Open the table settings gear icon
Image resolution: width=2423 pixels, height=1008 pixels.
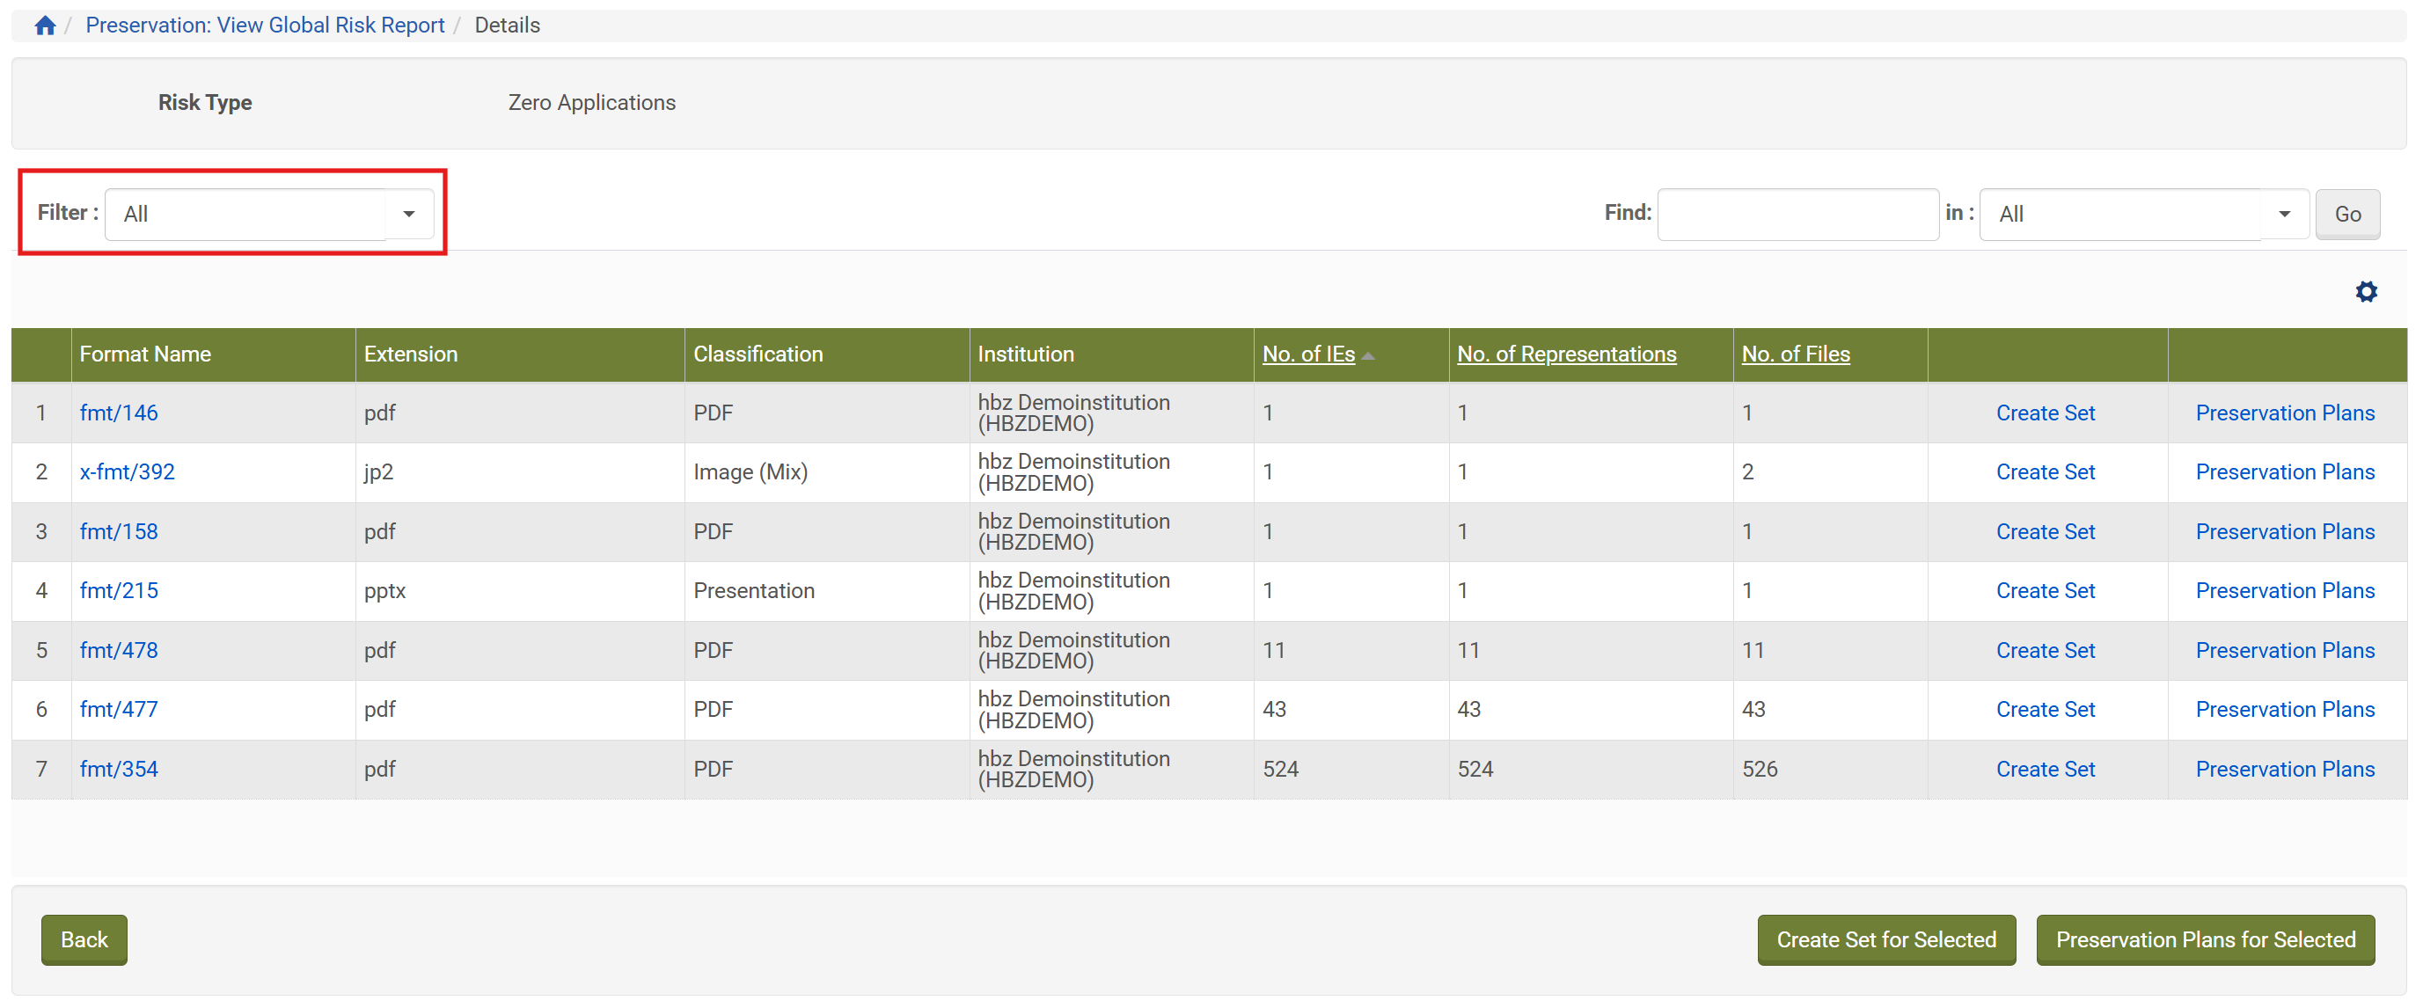click(2366, 291)
